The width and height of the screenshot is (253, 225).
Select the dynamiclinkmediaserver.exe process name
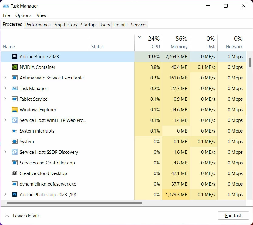[x=48, y=184]
